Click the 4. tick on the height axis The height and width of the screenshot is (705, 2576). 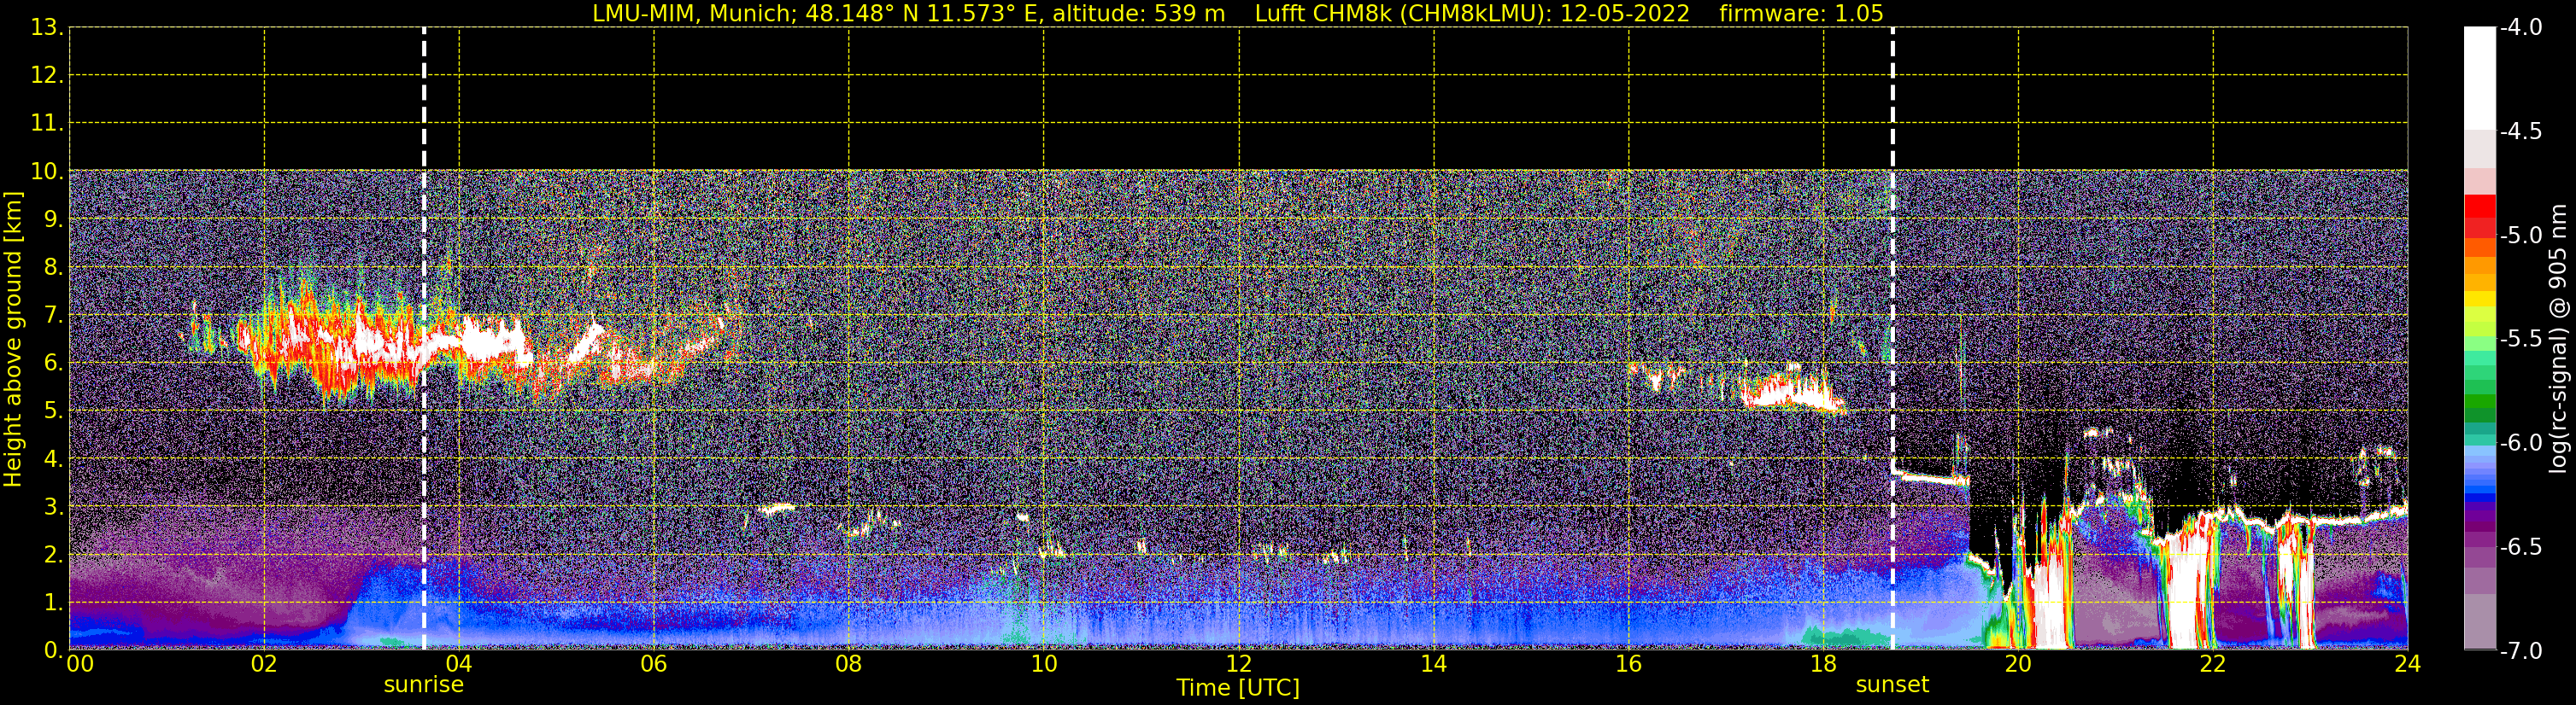click(52, 459)
